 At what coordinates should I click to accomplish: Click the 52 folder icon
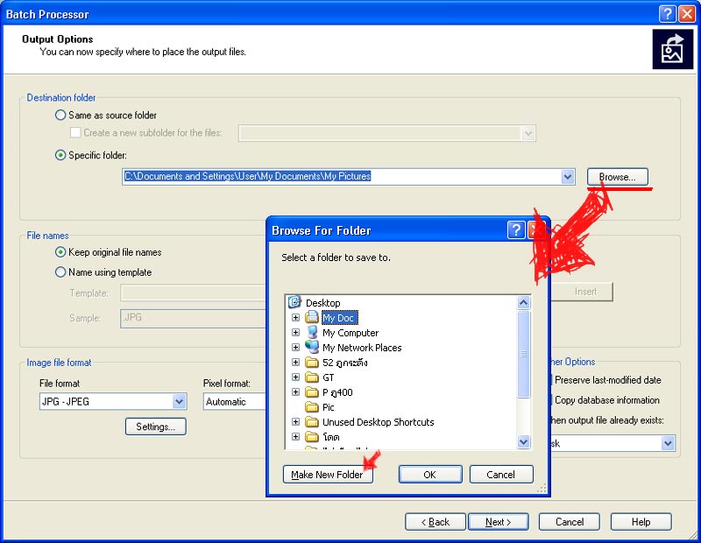click(312, 363)
